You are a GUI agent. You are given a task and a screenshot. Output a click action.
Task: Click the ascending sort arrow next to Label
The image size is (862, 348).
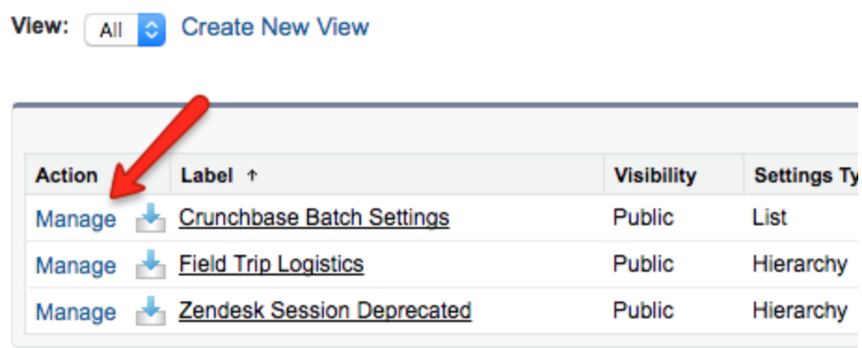tap(251, 175)
